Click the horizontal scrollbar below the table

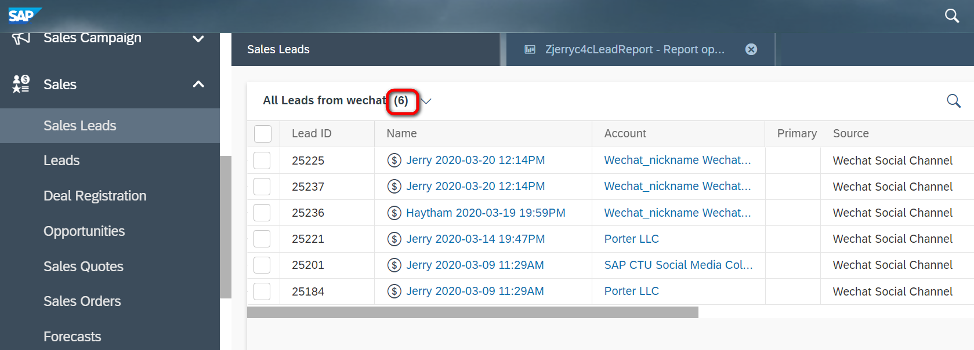tap(472, 312)
